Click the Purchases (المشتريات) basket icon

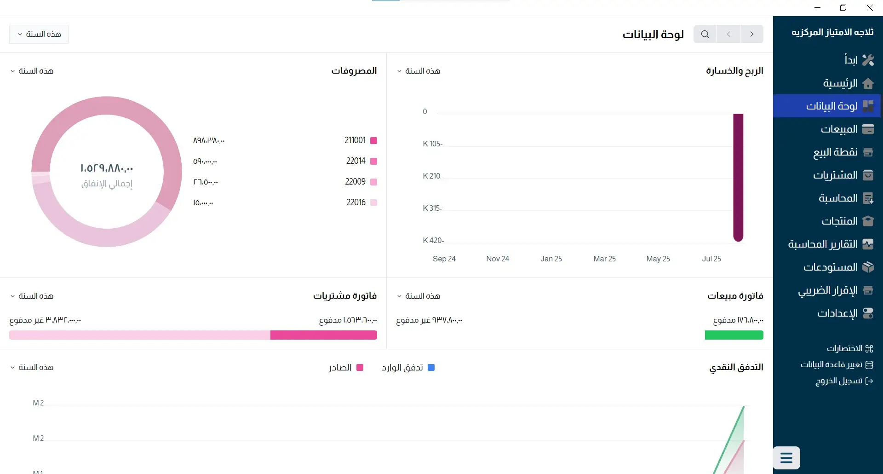[x=868, y=175]
